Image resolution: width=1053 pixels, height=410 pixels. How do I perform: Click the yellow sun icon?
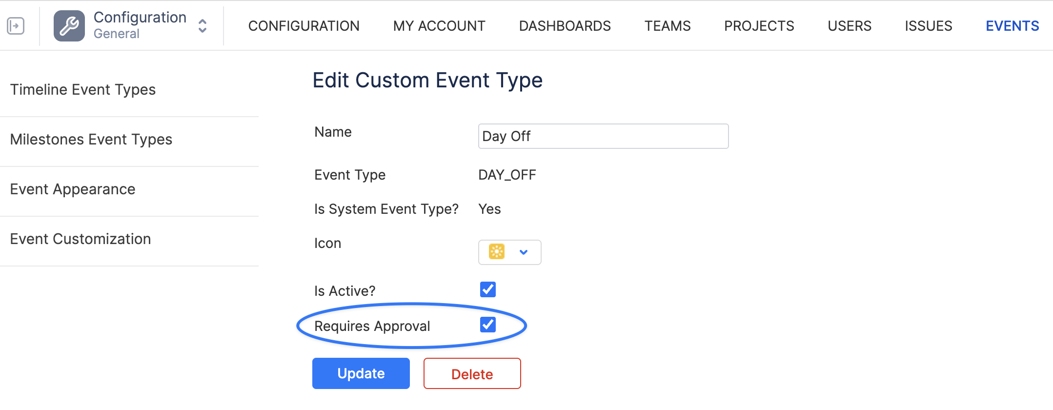[x=496, y=252]
